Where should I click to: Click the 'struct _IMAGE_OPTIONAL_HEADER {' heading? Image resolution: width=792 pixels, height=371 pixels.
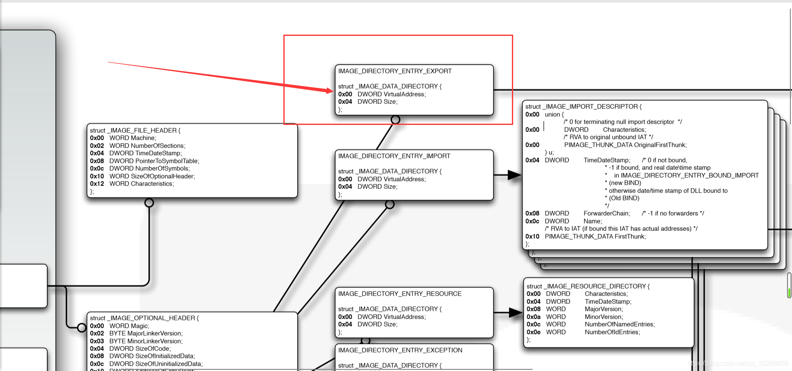click(x=144, y=318)
